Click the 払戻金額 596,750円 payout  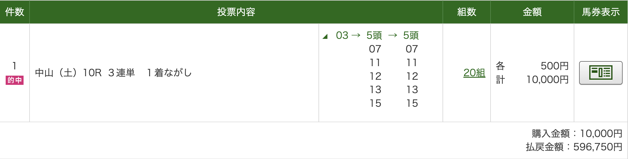click(x=574, y=147)
